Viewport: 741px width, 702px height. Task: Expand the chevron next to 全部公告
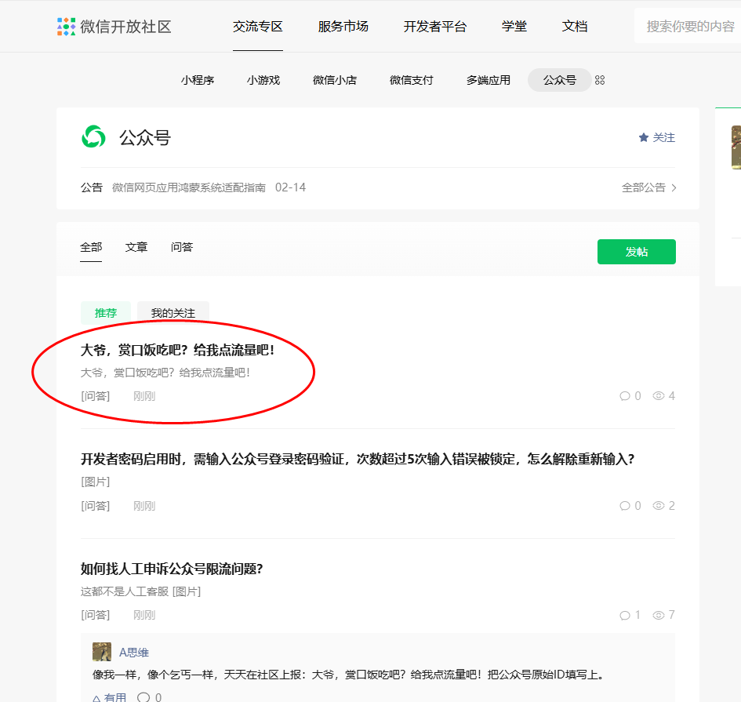674,187
